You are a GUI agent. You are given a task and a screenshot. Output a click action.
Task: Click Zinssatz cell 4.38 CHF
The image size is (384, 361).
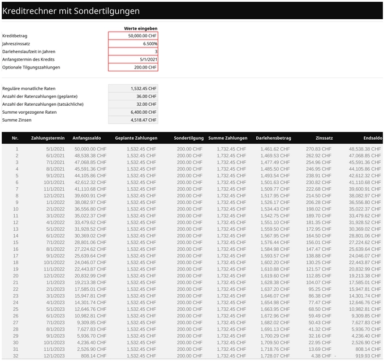pos(321,355)
